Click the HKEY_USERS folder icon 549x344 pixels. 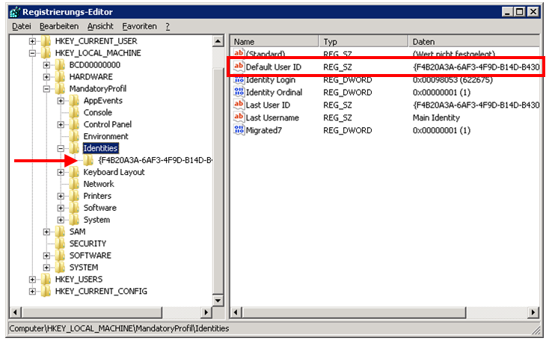tap(46, 279)
